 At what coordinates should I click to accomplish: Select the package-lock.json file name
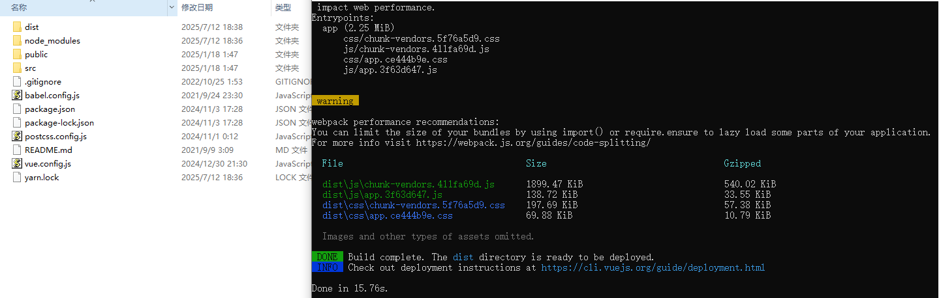(59, 123)
